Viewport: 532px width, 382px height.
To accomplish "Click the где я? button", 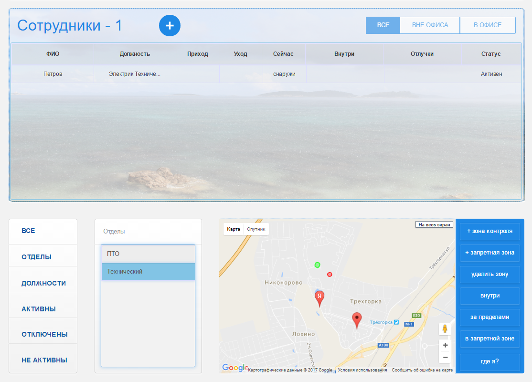I will (489, 361).
